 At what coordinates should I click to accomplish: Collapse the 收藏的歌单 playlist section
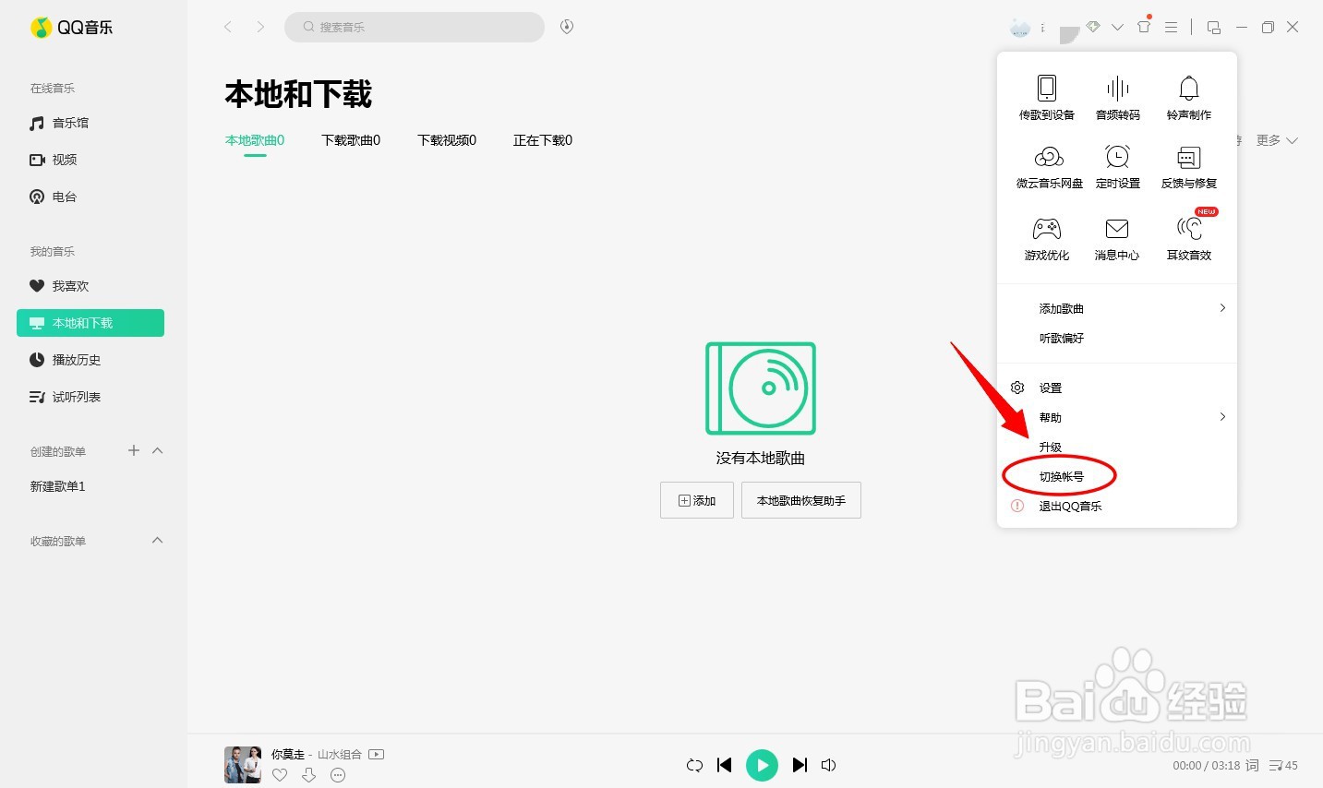pos(157,541)
